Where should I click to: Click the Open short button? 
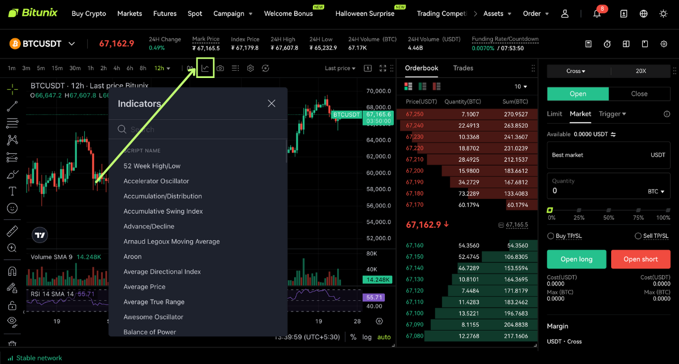coord(641,259)
